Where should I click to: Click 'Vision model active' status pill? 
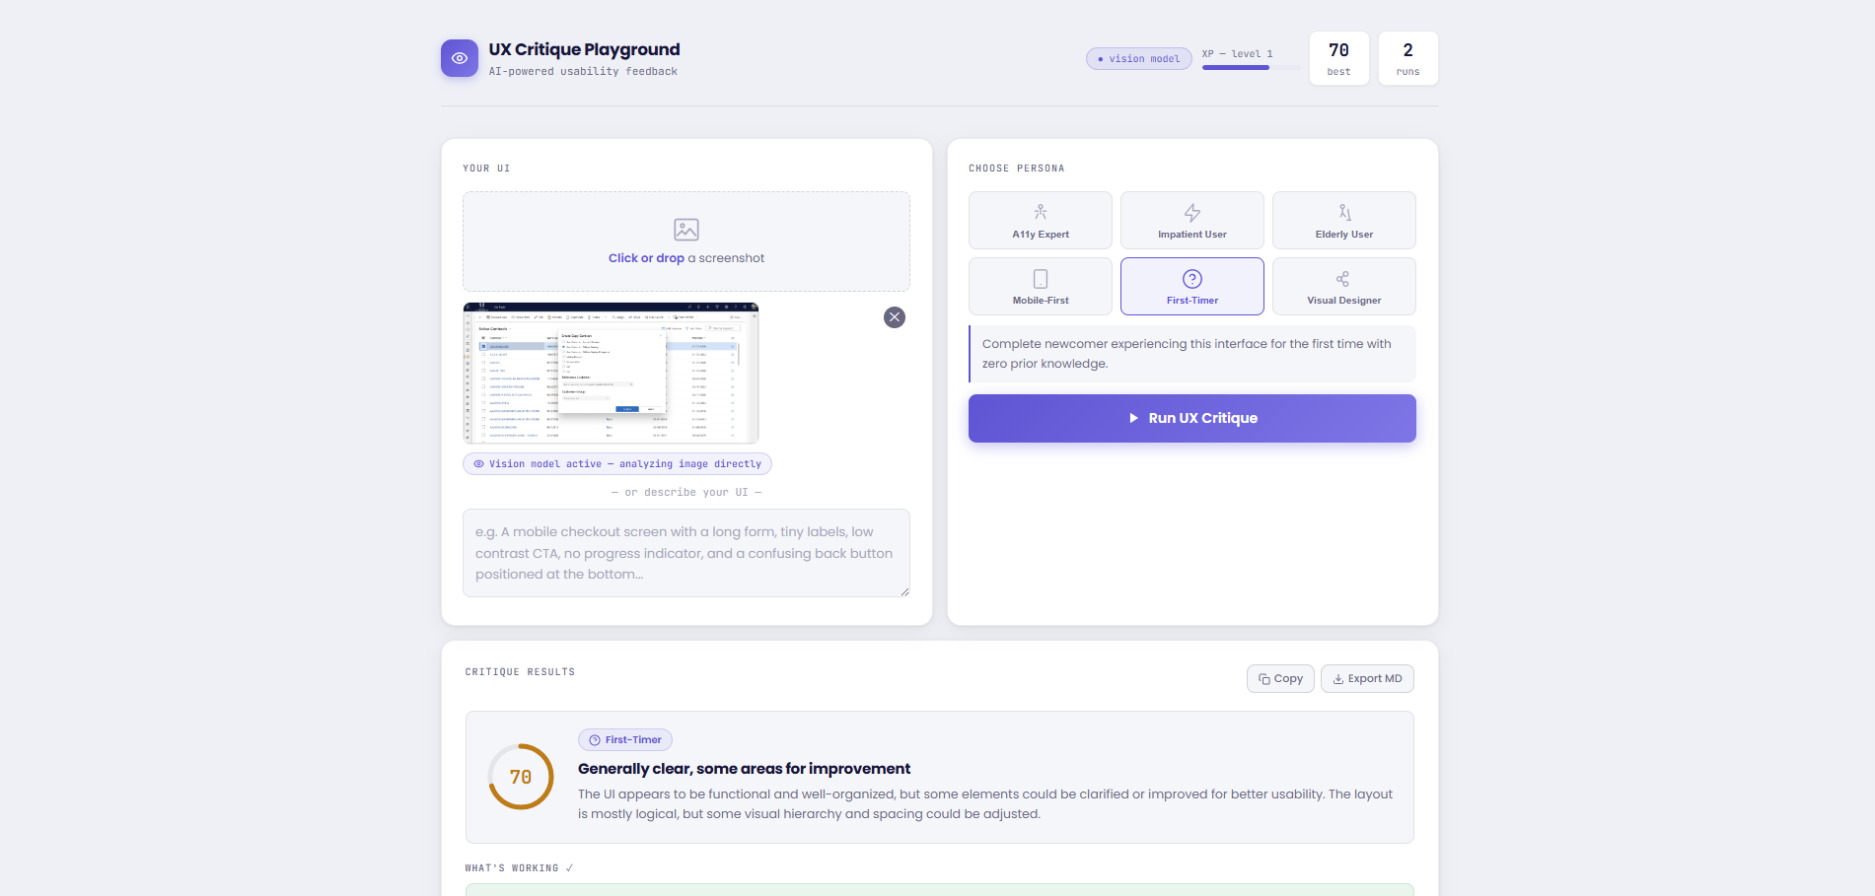[x=617, y=464]
